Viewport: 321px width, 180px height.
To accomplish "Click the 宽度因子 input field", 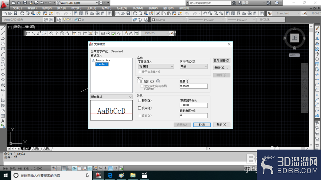I will tap(194, 105).
